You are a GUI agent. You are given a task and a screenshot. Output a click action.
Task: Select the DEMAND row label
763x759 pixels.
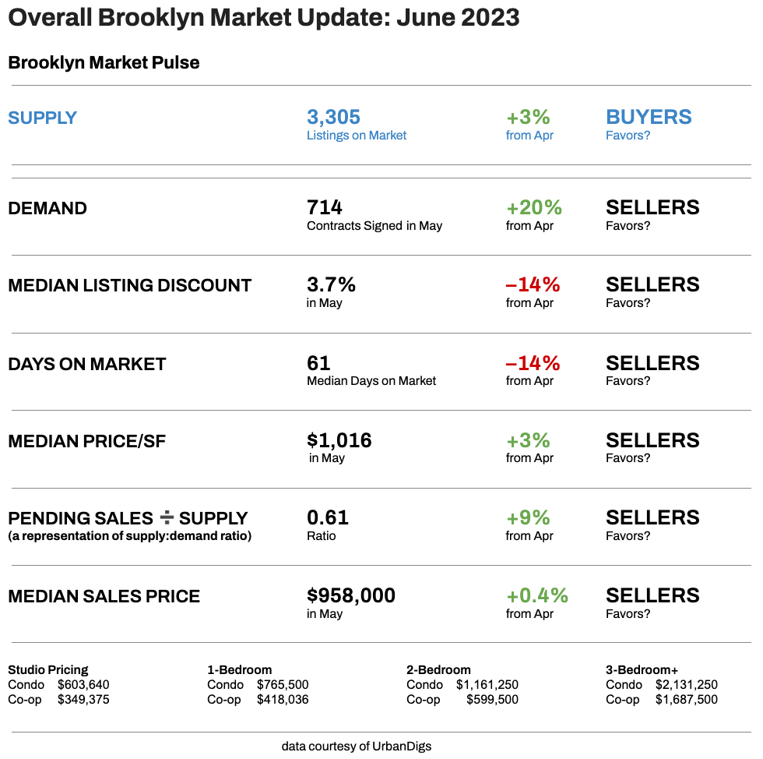(x=47, y=208)
